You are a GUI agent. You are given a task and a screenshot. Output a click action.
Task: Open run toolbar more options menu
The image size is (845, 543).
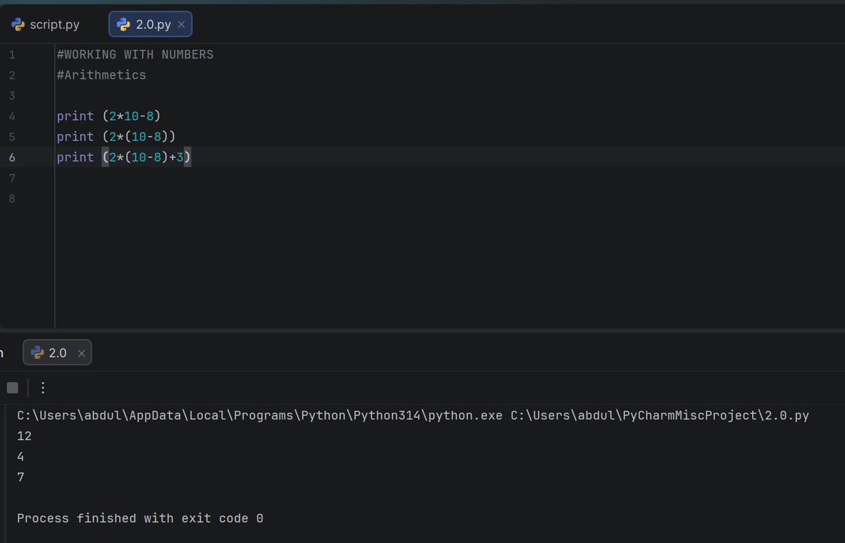(x=43, y=387)
